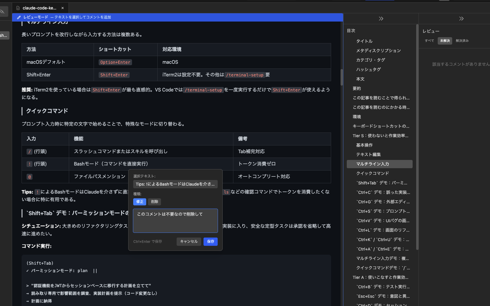
Task: Select the claude-code-ke... document tab
Action: coord(40,8)
